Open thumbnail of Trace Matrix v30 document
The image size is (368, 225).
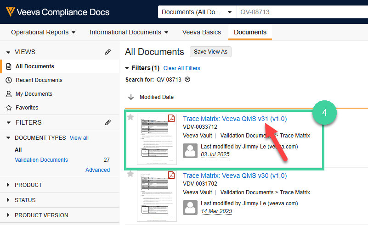(x=157, y=196)
